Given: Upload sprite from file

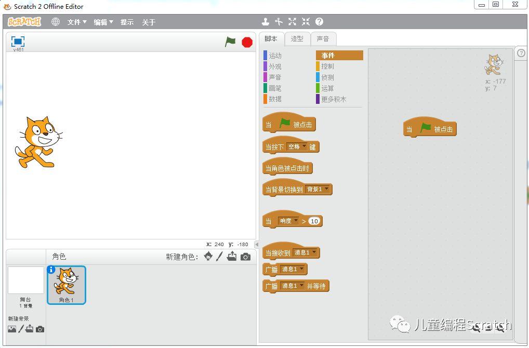Looking at the screenshot, I should 232,257.
